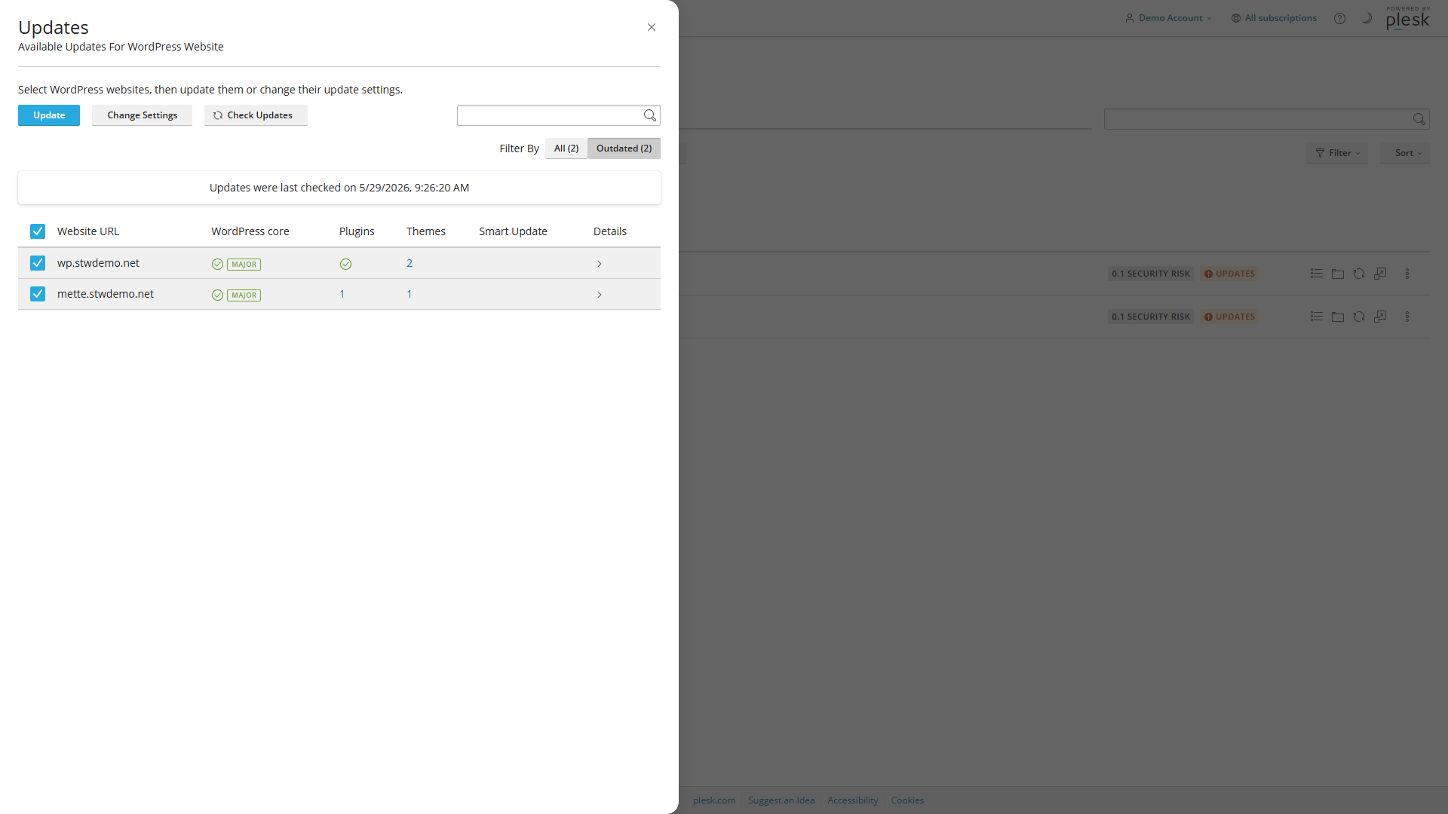Open the three-dot menu in the lower site row
The image size is (1448, 814).
(1407, 317)
